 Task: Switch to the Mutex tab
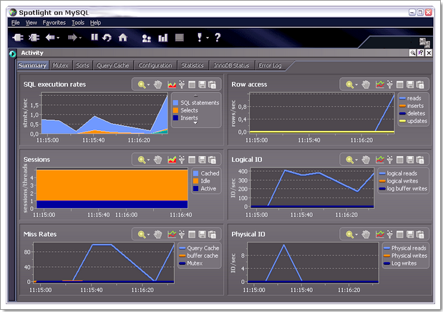(x=60, y=65)
